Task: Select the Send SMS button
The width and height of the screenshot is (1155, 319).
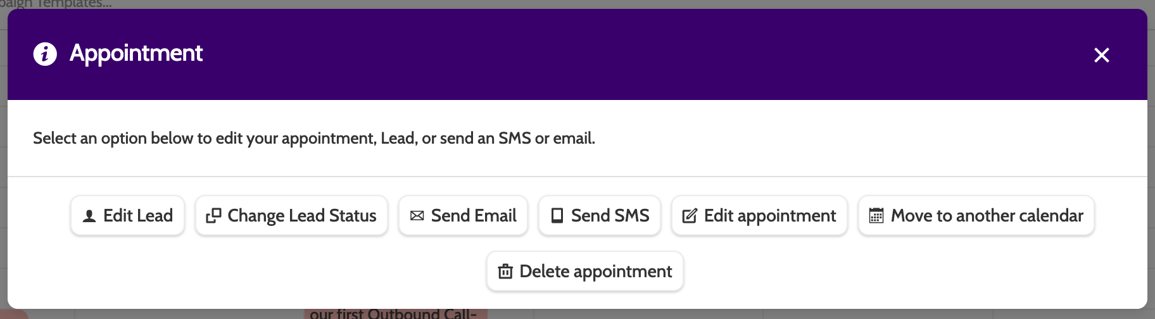Action: [x=600, y=216]
